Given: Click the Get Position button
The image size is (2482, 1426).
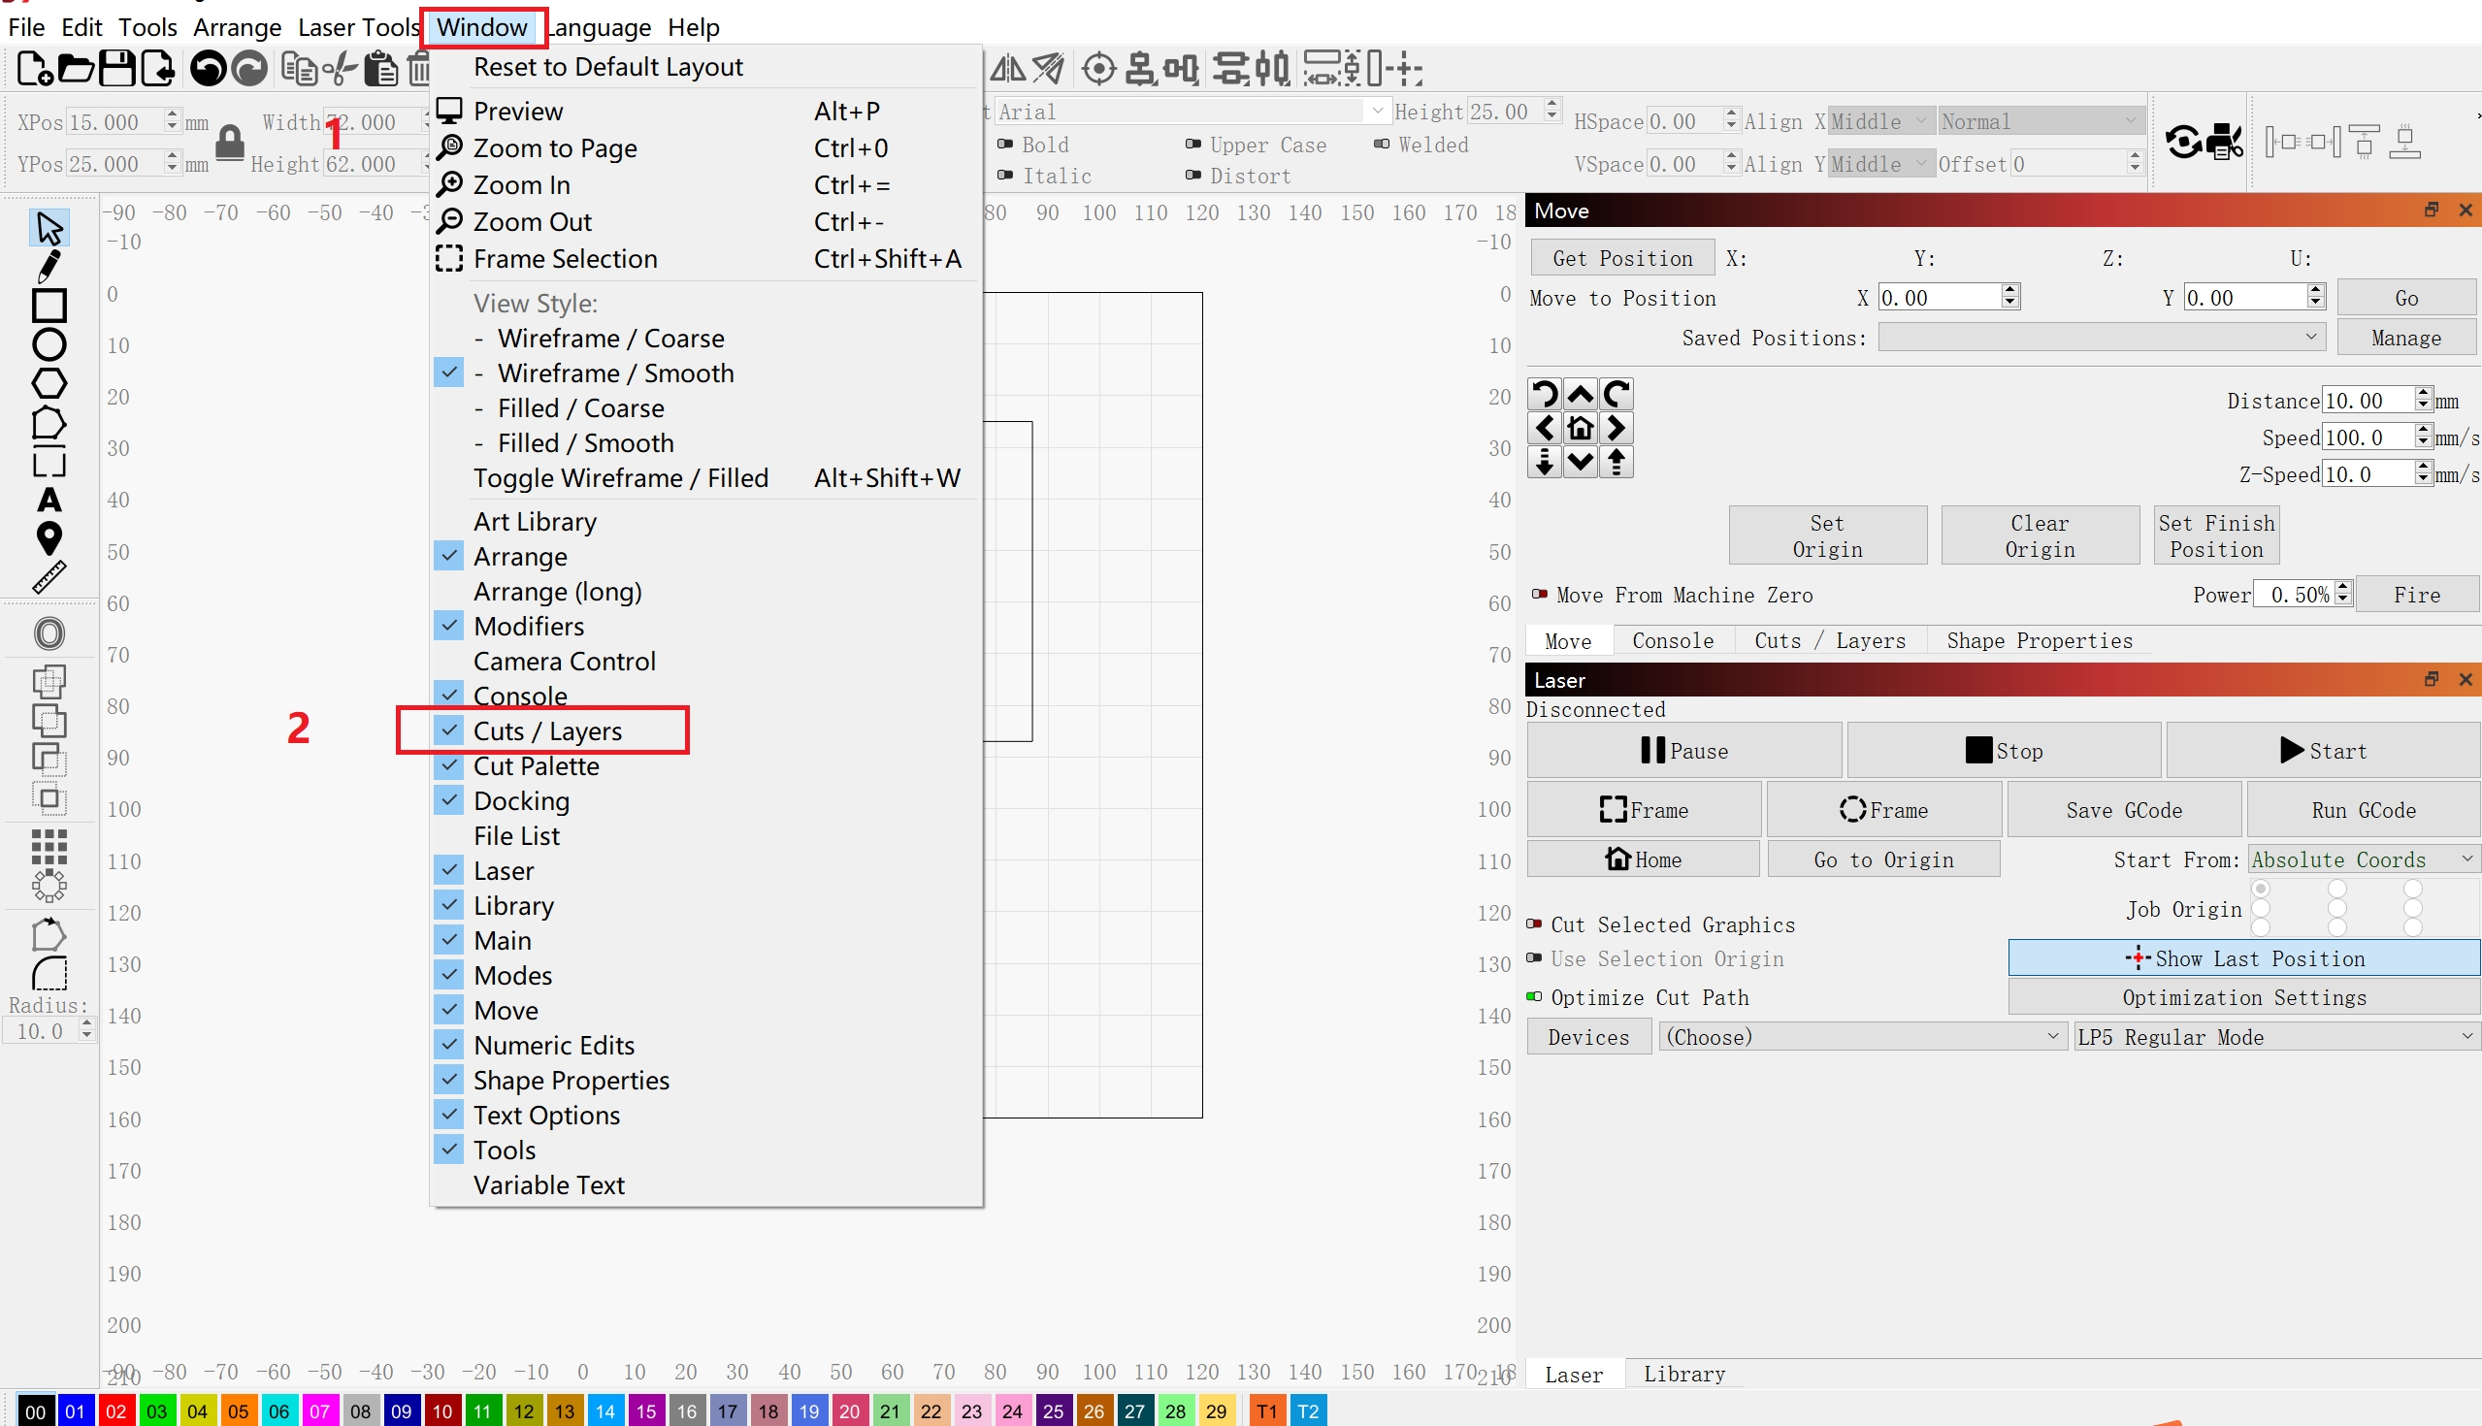Looking at the screenshot, I should (1622, 258).
